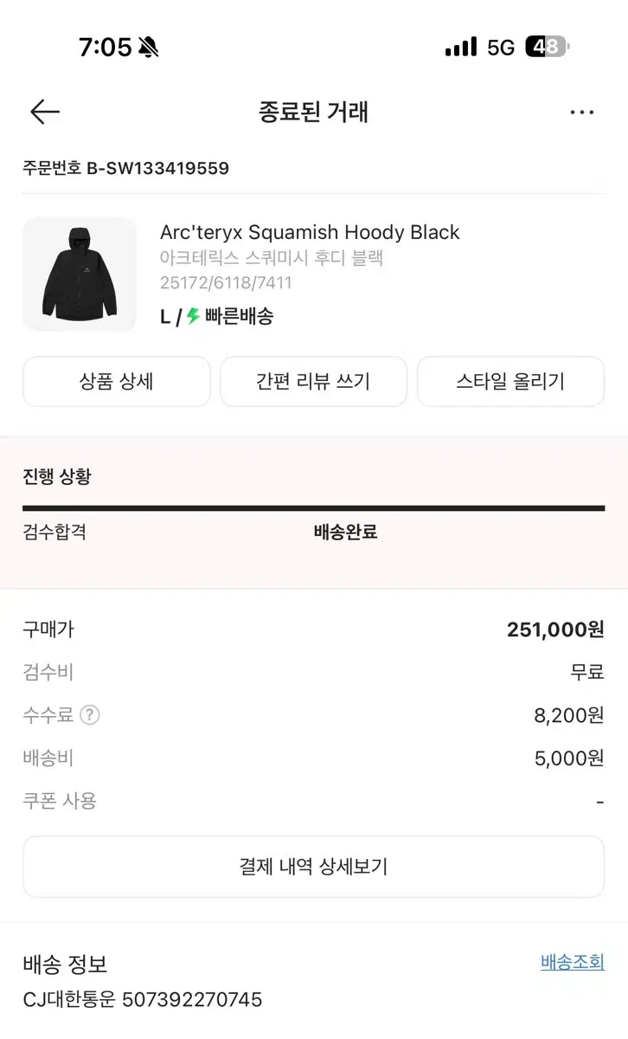Viewport: 628px width, 1039px height.
Task: Tap the green lightning 빠른배송 icon
Action: pos(193,317)
